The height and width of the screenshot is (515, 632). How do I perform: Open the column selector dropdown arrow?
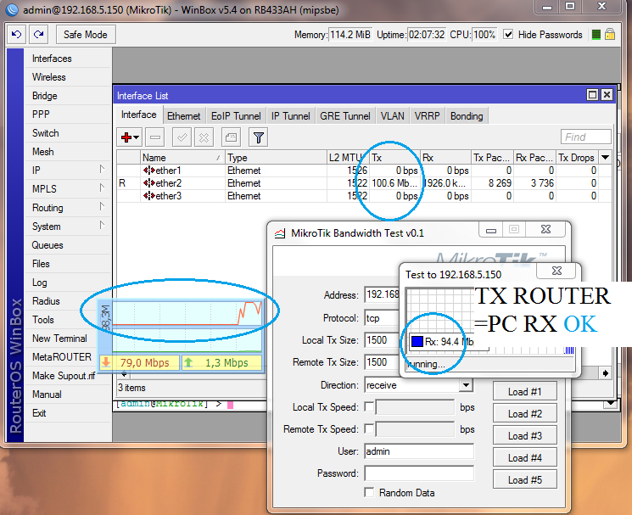(x=605, y=157)
